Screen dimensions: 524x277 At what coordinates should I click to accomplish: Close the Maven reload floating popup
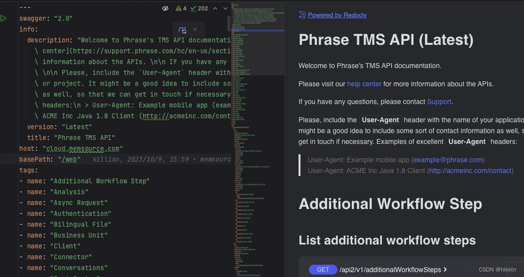(195, 30)
